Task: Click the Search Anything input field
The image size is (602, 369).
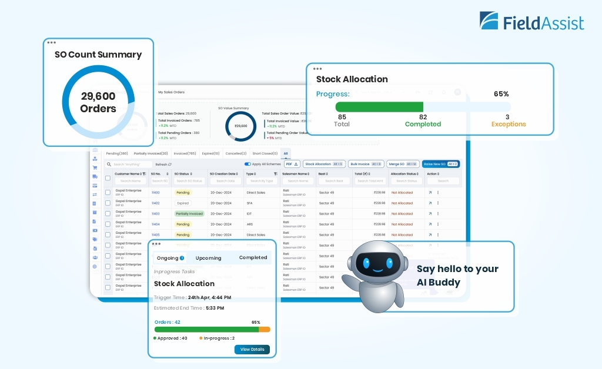Action: tap(131, 165)
